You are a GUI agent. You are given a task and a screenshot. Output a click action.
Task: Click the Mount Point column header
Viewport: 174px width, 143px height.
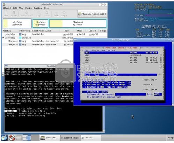click(x=38, y=31)
